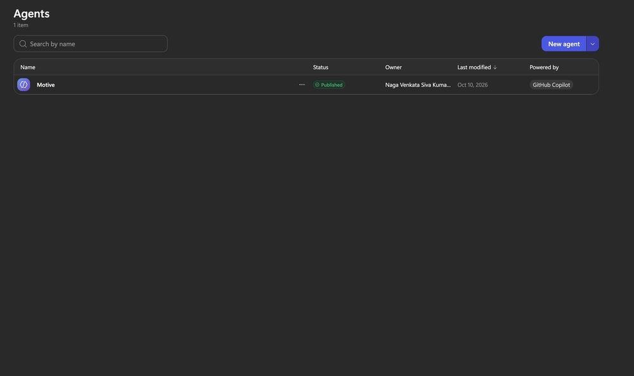Sort by the Last modified column header
This screenshot has height=376, width=634.
[474, 67]
